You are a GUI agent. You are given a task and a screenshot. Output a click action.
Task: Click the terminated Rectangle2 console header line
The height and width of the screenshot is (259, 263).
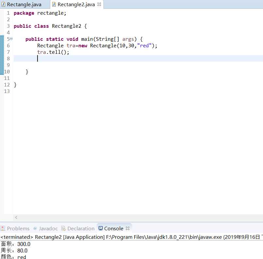(x=131, y=237)
